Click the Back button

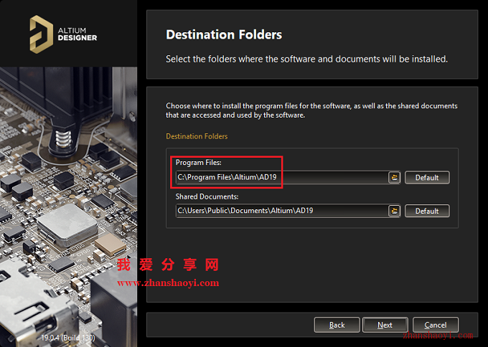337,325
